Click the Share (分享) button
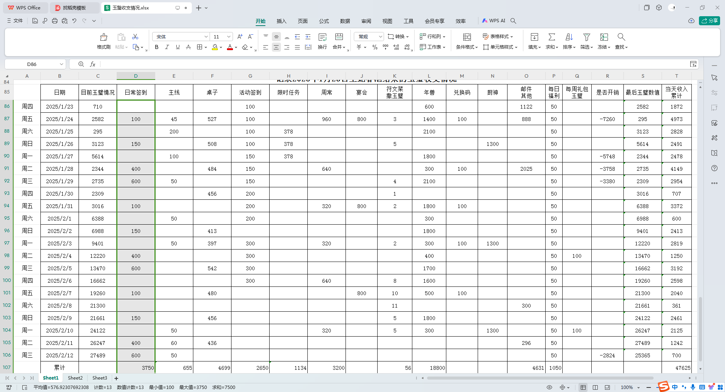Image resolution: width=725 pixels, height=392 pixels. (709, 21)
